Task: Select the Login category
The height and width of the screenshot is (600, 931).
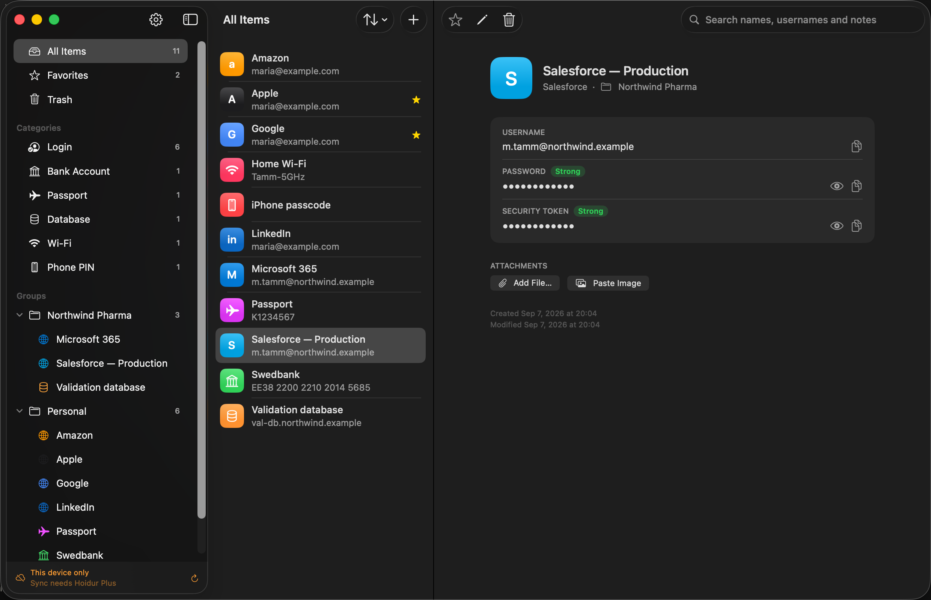Action: (100, 147)
